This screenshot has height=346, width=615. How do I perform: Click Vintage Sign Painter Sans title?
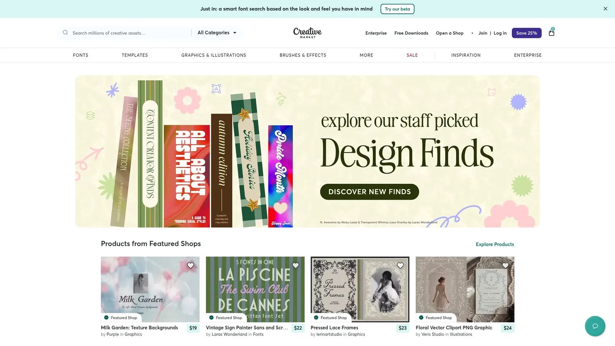[x=247, y=327]
